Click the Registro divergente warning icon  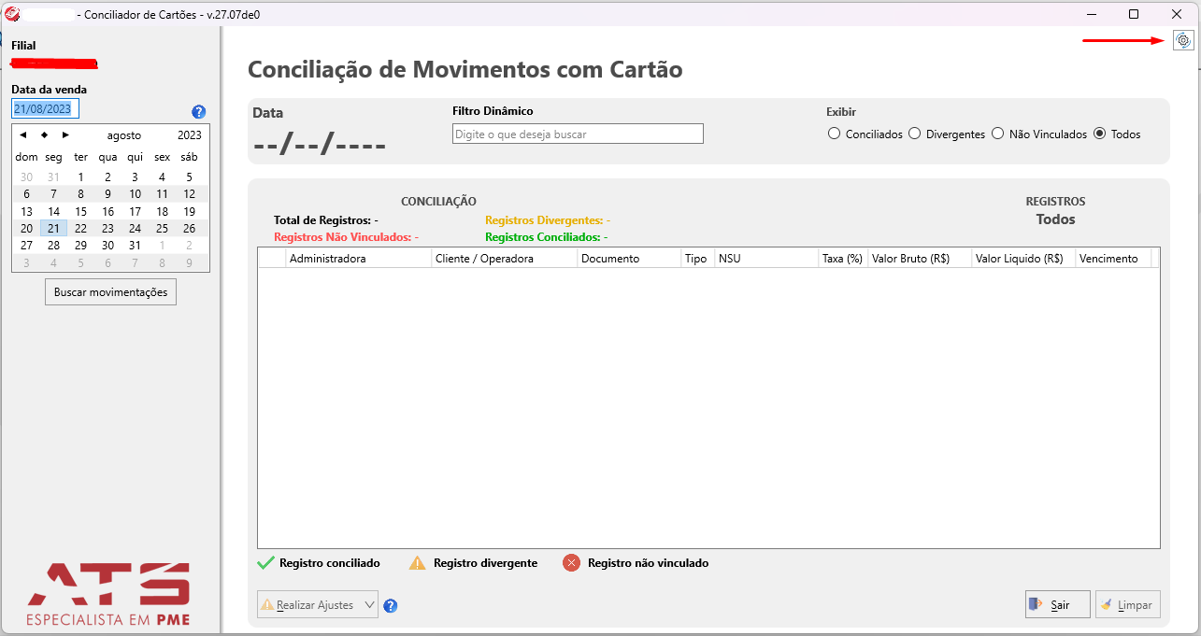(x=418, y=563)
